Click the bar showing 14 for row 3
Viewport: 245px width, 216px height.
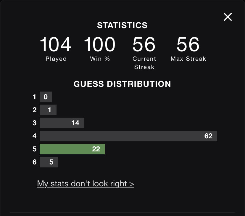point(62,123)
